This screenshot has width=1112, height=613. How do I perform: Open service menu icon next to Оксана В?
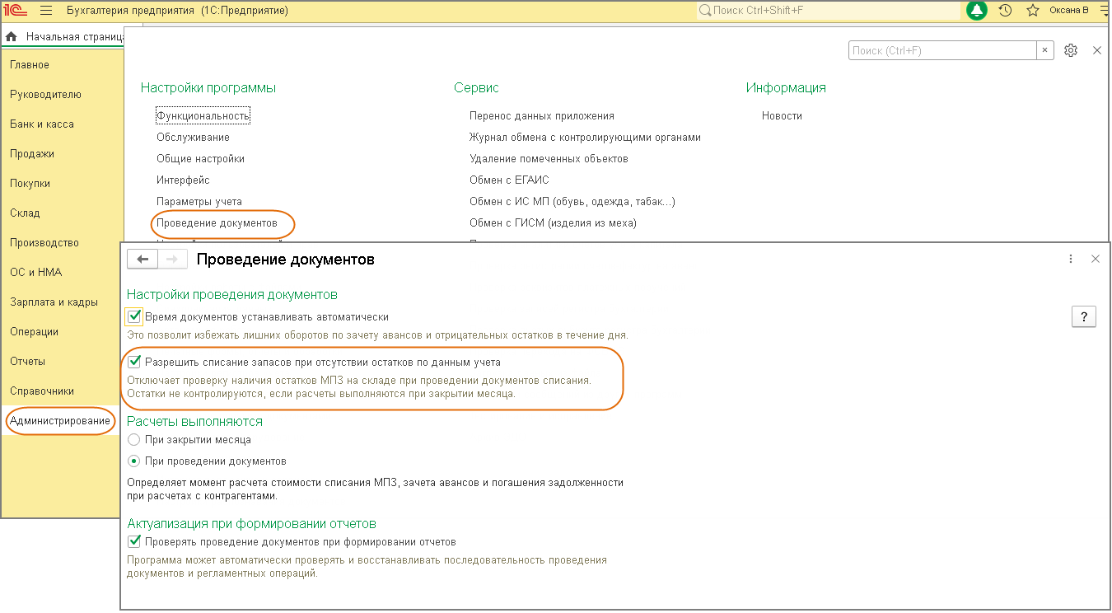pyautogui.click(x=1103, y=11)
